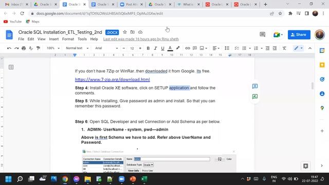Open Maps in the side panel
This screenshot has height=185, width=329.
(322, 108)
